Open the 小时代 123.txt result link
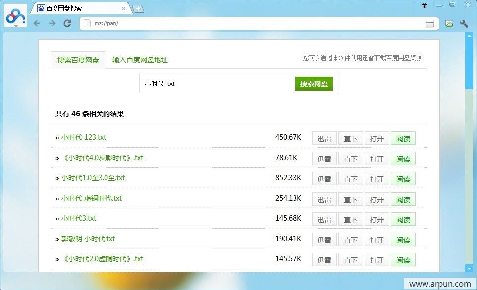477x290 pixels. coord(83,137)
